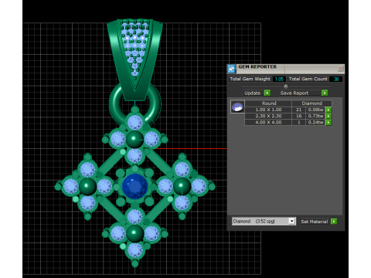
Task: Select the 4.00 X 4.00 size cell
Action: 268,123
